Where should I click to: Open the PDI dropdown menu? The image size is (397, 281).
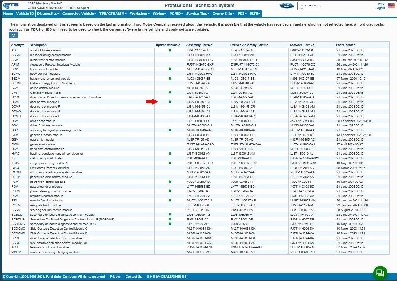coord(242,14)
